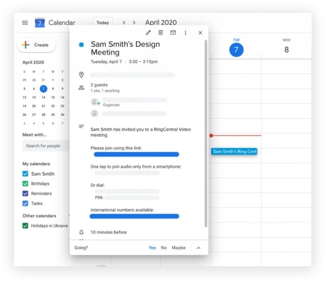
Task: Click the envelope email guests icon
Action: tap(173, 33)
